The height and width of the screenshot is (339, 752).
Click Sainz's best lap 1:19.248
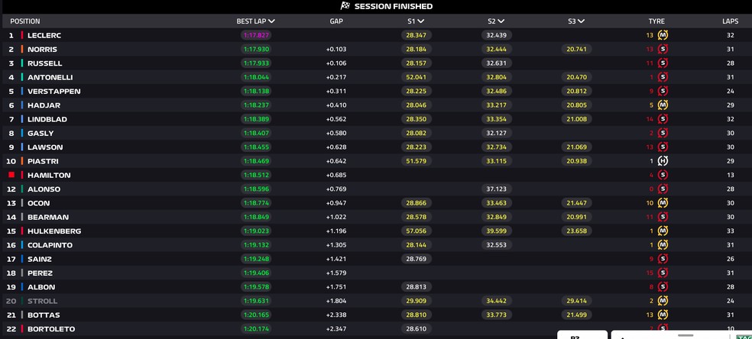coord(255,259)
